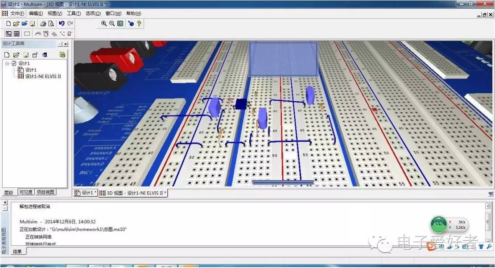Click the results scrollbar up arrow
Image resolution: width=495 pixels, height=268 pixels.
488,206
